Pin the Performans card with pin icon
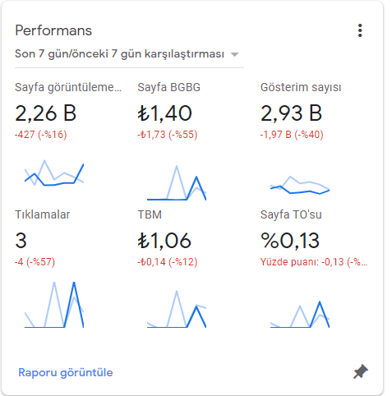The height and width of the screenshot is (396, 392). click(361, 371)
